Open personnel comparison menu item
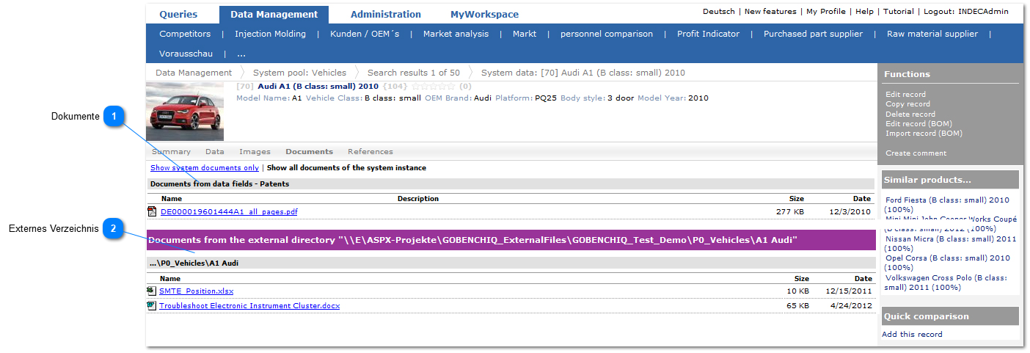1030x353 pixels. point(607,34)
